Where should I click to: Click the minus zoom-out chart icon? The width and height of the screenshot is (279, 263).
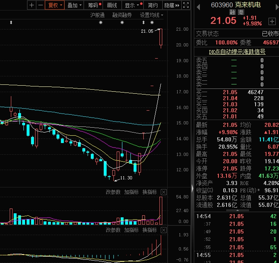click(40, 5)
